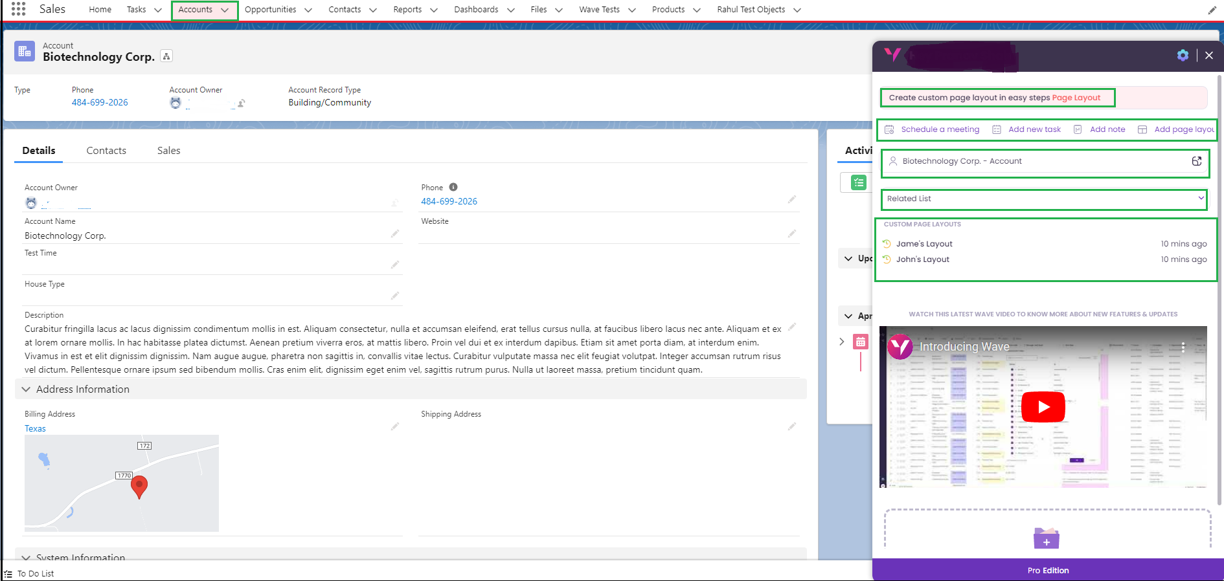Click red map pin on Billing Address map
This screenshot has width=1224, height=581.
[139, 487]
